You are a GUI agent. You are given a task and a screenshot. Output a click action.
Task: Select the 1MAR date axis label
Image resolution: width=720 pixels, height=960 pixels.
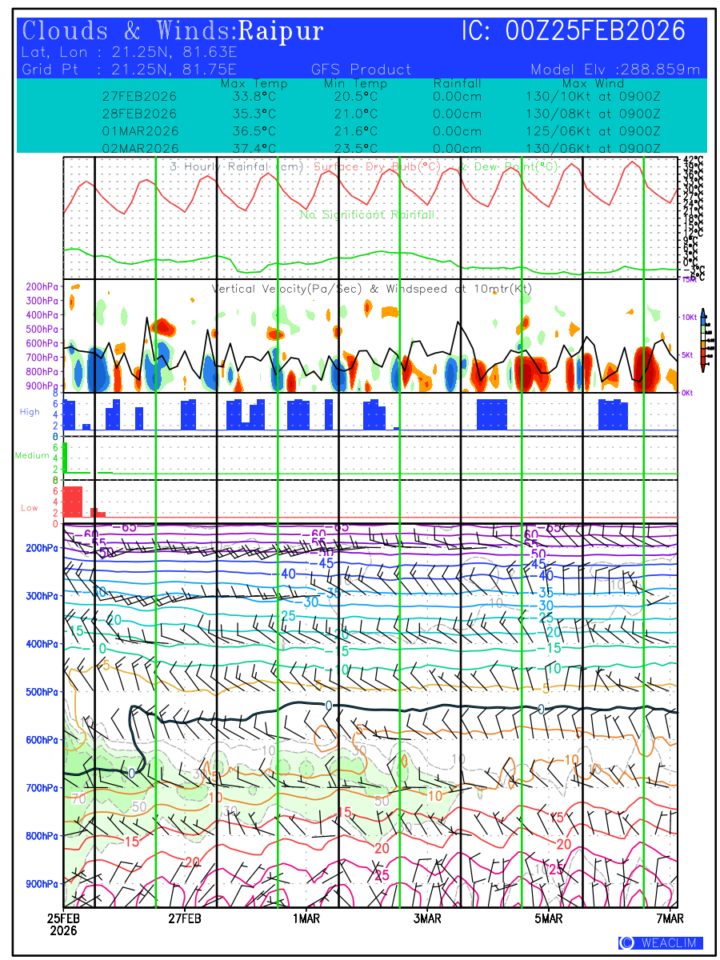click(x=306, y=919)
